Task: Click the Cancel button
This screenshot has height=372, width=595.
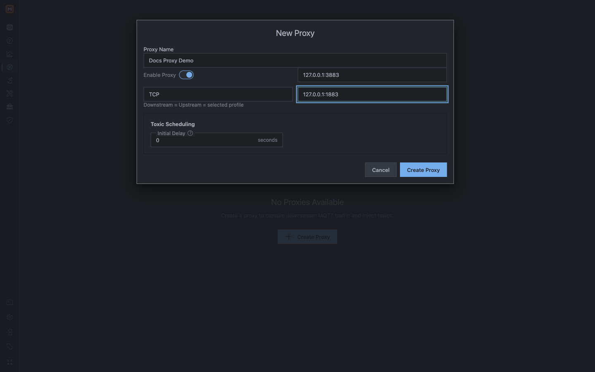Action: 381,170
